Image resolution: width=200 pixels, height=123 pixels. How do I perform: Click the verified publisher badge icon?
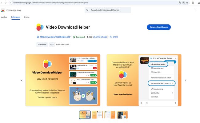click(x=38, y=37)
